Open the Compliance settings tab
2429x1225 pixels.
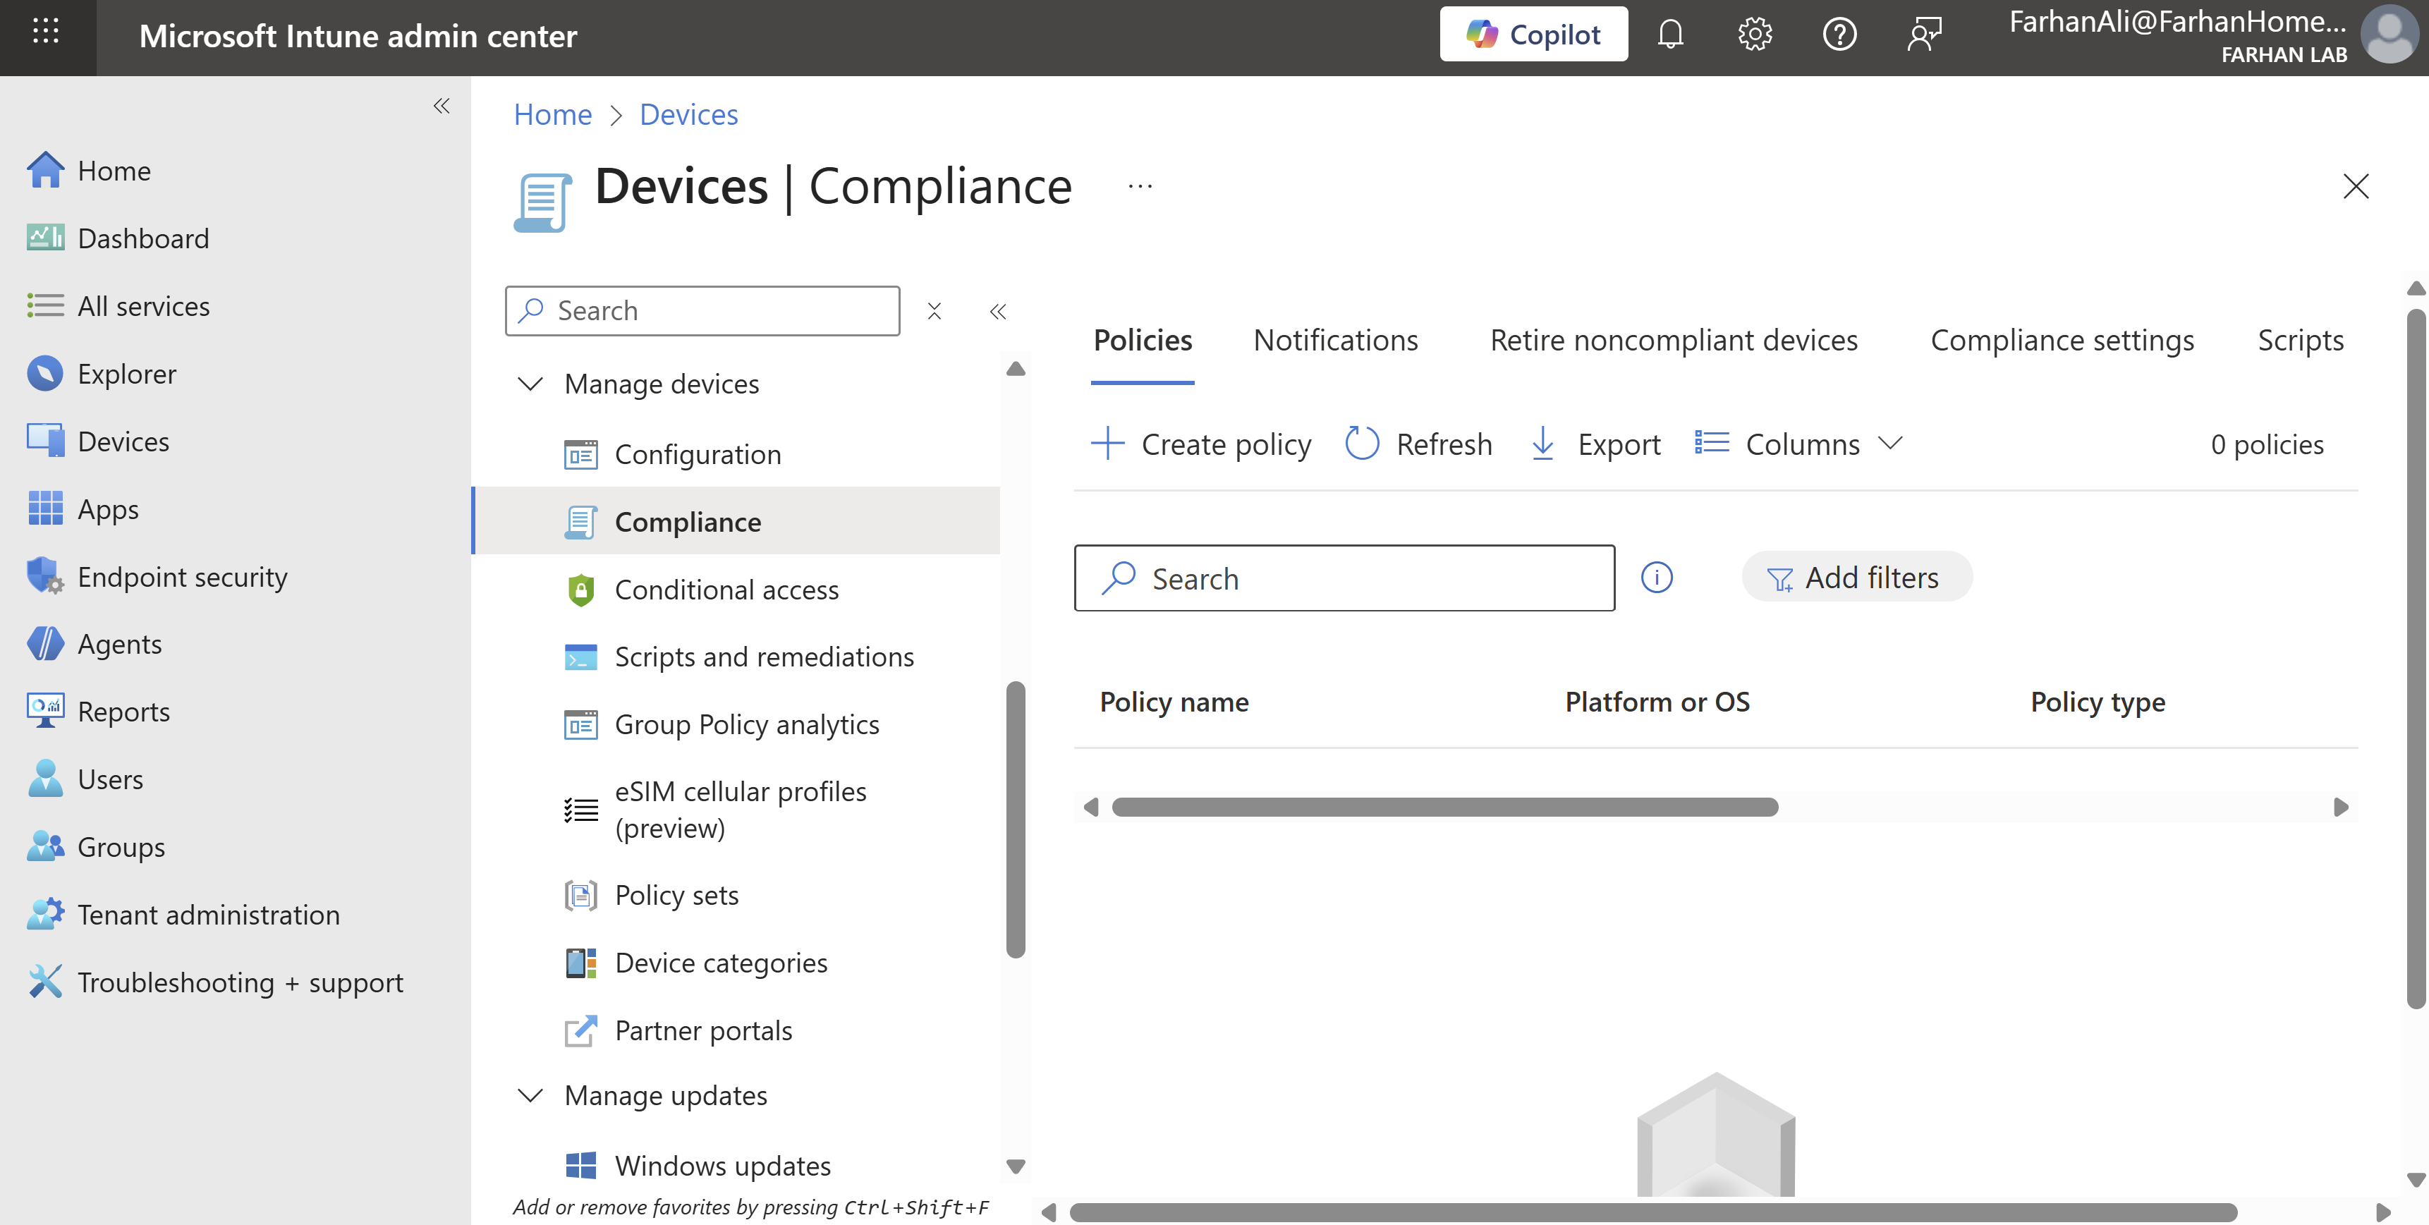[2062, 339]
